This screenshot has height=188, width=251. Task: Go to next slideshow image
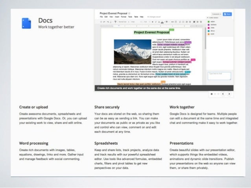pyautogui.click(x=229, y=94)
